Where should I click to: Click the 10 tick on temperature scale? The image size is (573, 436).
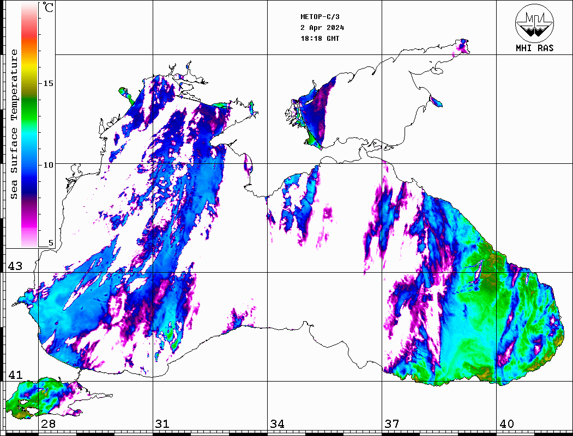(48, 165)
